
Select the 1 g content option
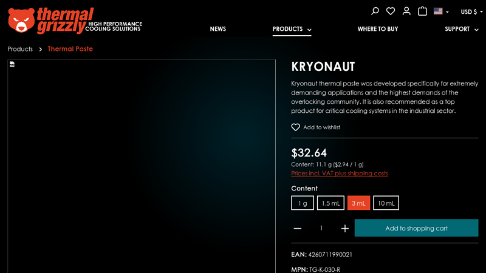303,203
